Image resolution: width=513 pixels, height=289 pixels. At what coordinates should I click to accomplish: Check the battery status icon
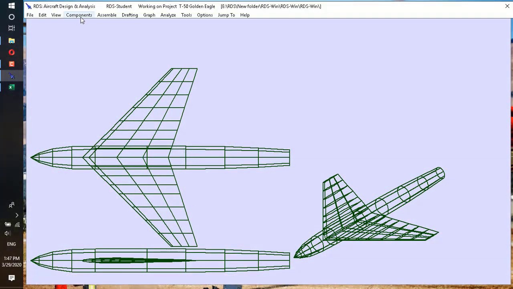pyautogui.click(x=8, y=225)
